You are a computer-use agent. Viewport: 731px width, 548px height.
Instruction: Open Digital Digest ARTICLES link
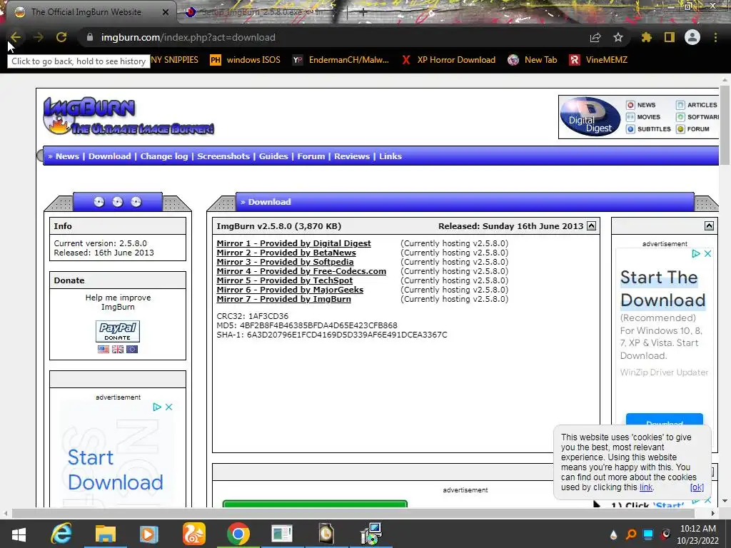697,105
